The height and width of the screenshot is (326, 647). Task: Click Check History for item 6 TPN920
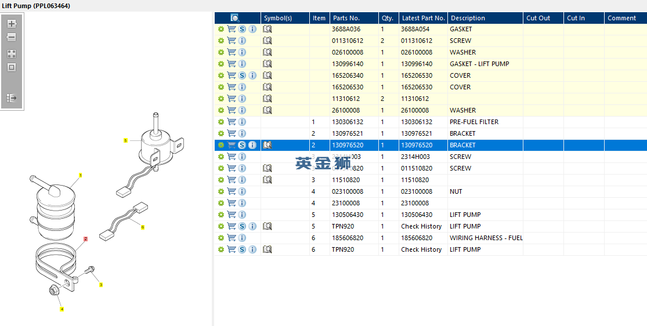(421, 249)
